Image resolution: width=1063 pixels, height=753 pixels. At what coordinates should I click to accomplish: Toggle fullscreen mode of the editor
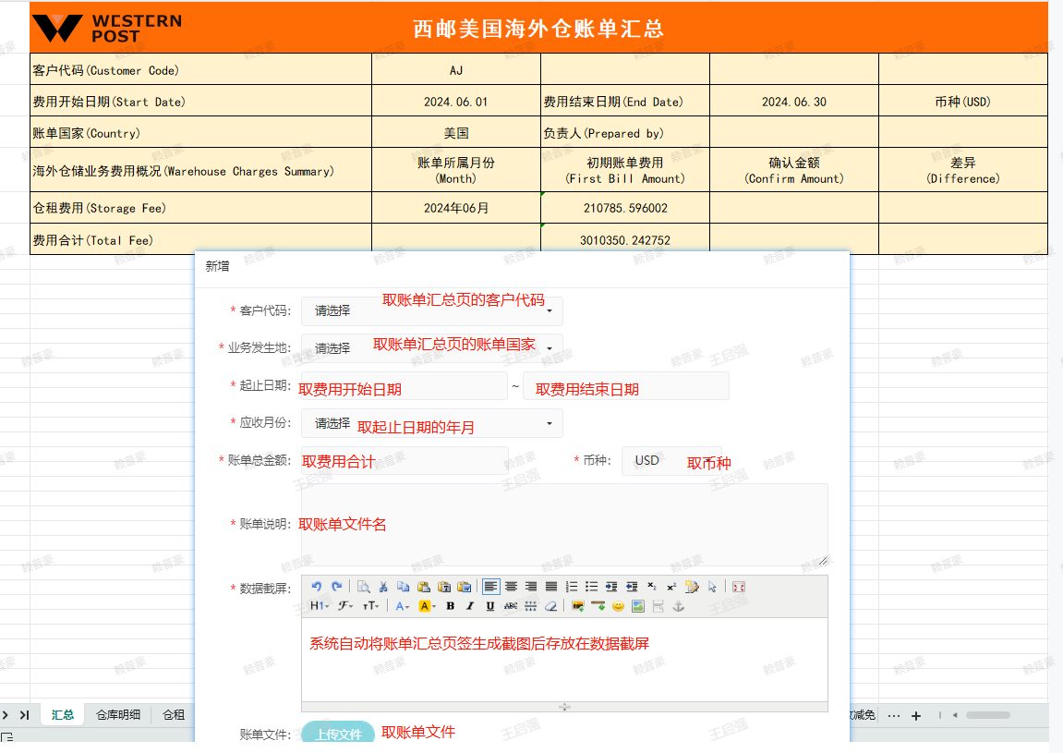(x=739, y=587)
